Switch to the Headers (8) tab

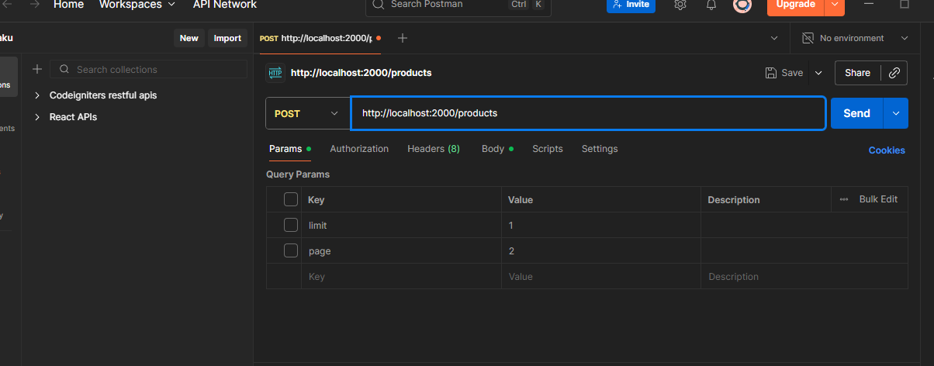(x=434, y=149)
